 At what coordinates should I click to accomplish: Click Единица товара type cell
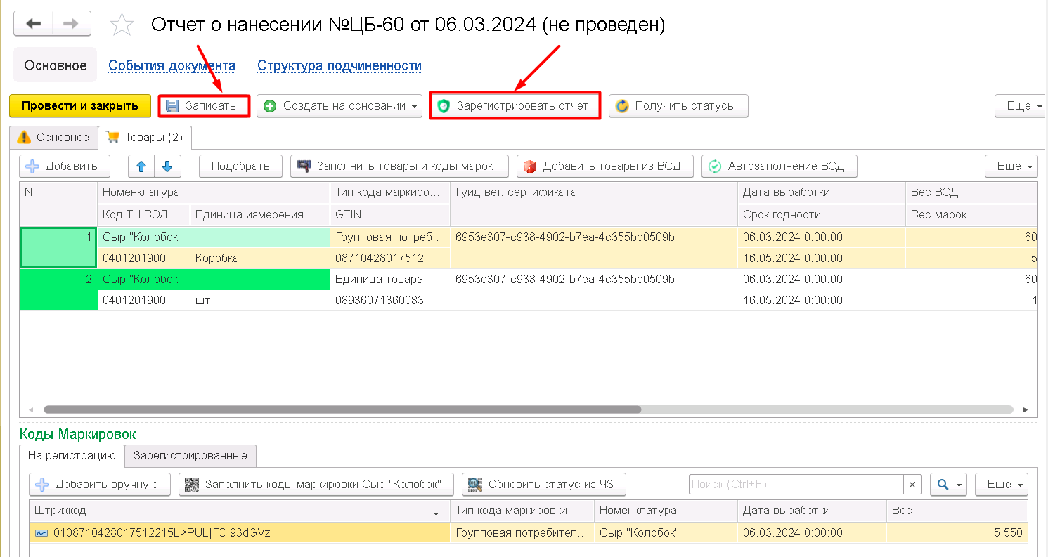pyautogui.click(x=390, y=279)
